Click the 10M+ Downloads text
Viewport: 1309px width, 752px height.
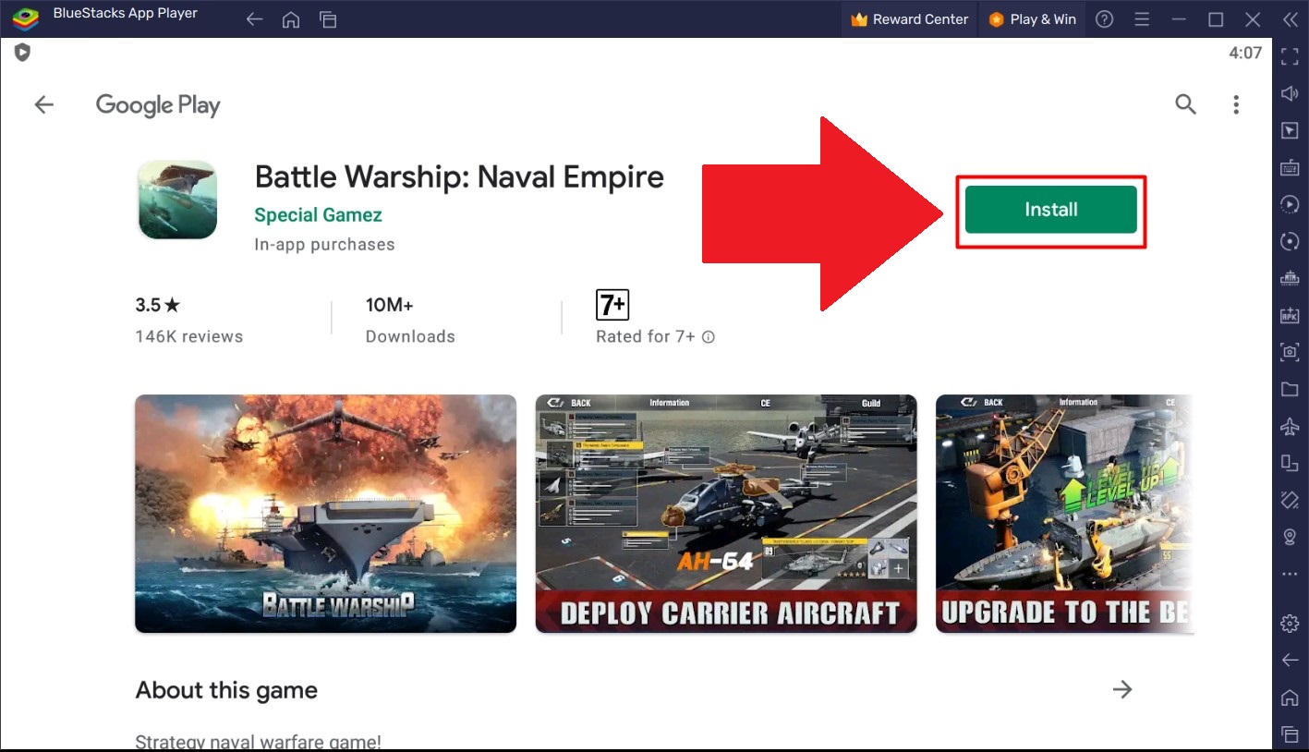[x=410, y=320]
